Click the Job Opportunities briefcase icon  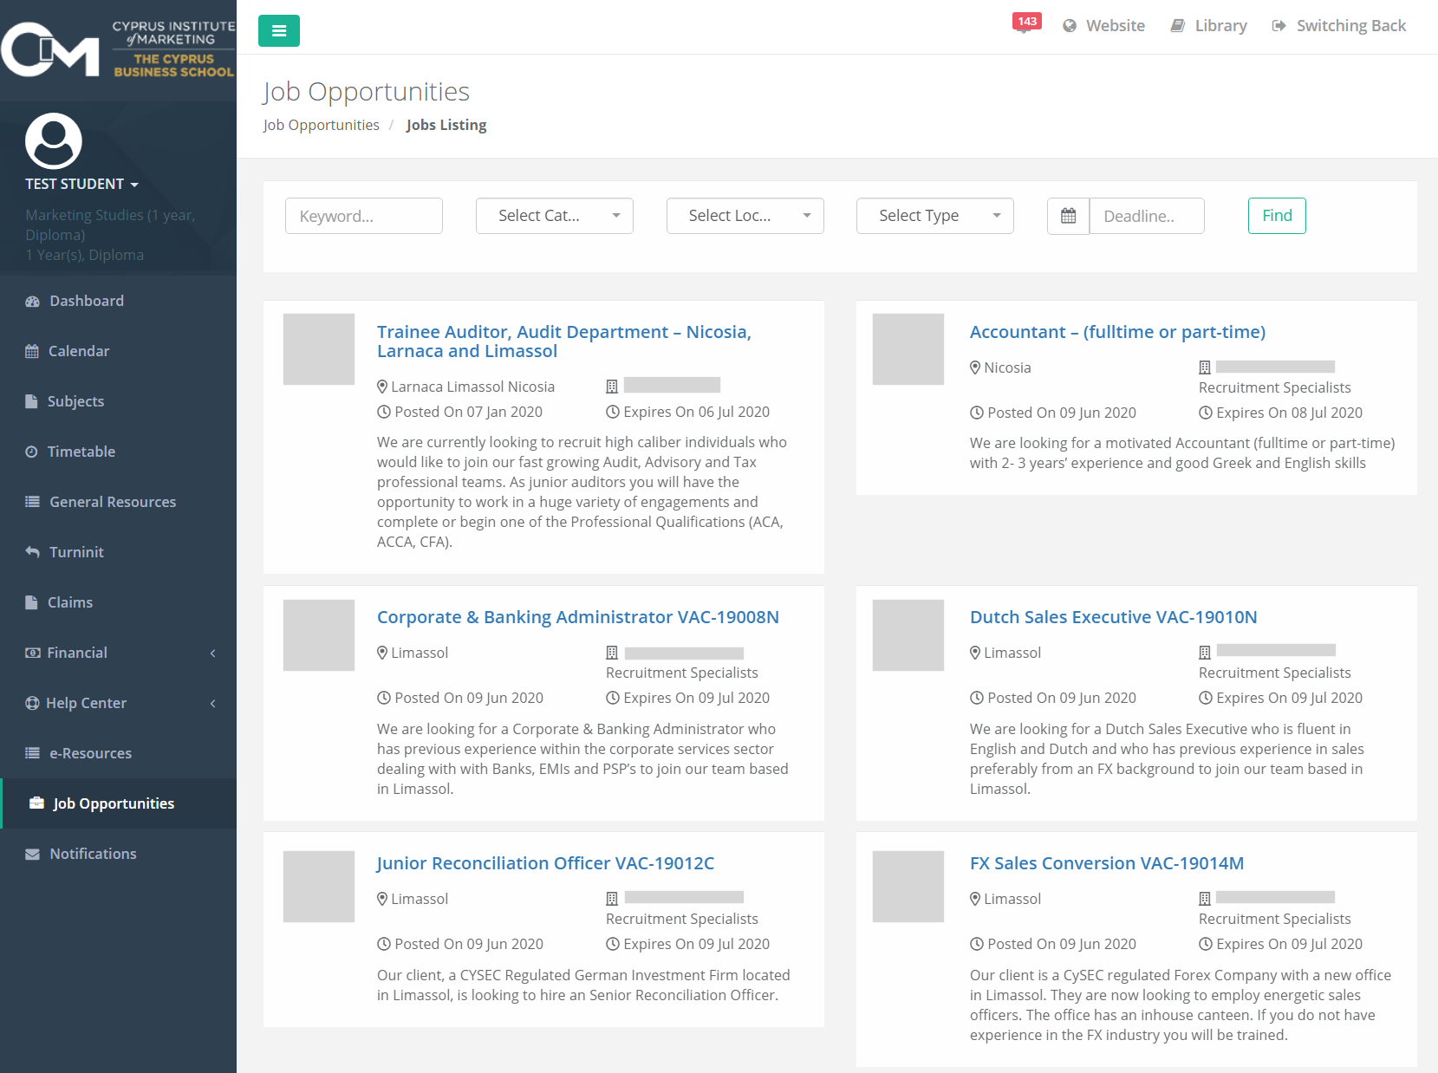coord(36,803)
